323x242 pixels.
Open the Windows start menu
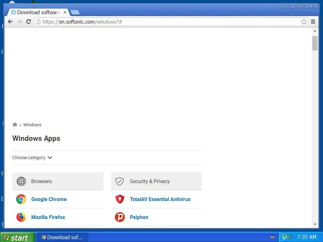pyautogui.click(x=18, y=237)
